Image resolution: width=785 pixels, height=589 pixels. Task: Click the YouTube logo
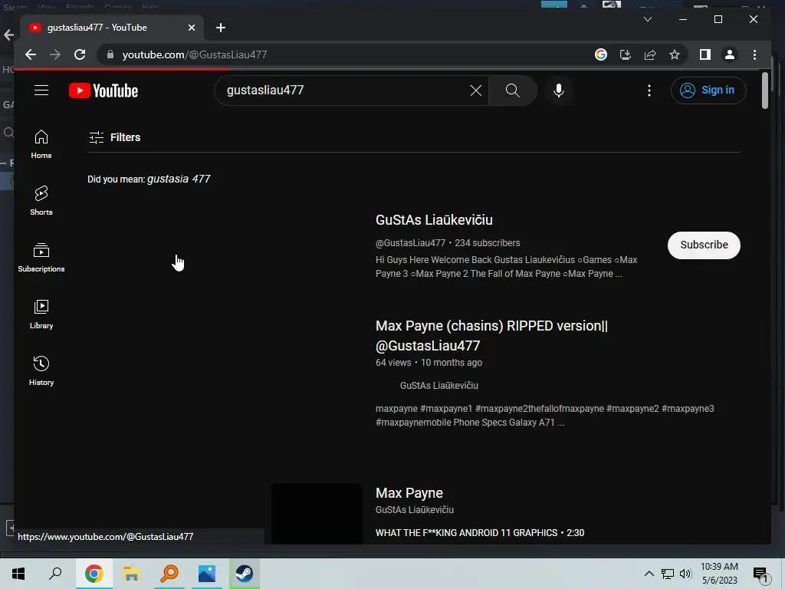[103, 90]
